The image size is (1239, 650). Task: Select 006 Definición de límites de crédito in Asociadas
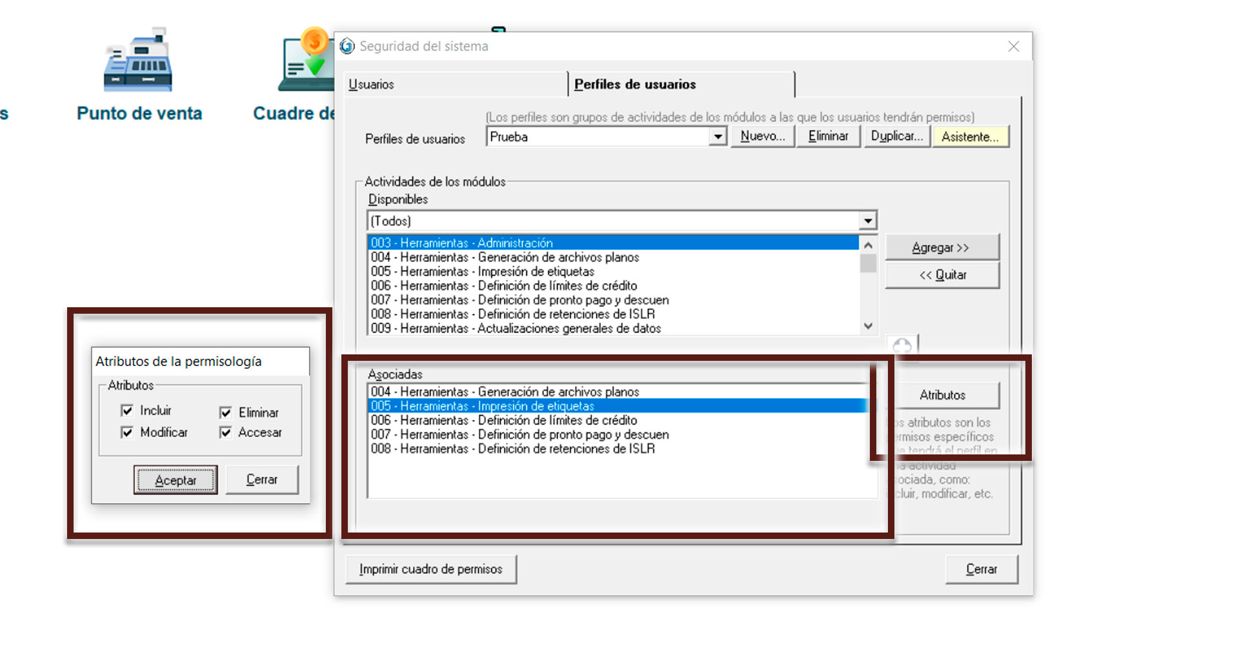tap(503, 420)
